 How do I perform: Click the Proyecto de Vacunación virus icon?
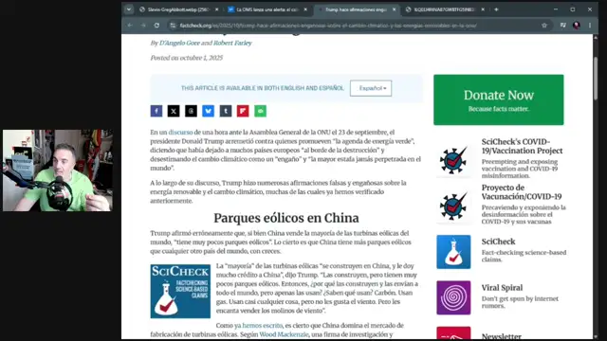click(453, 206)
